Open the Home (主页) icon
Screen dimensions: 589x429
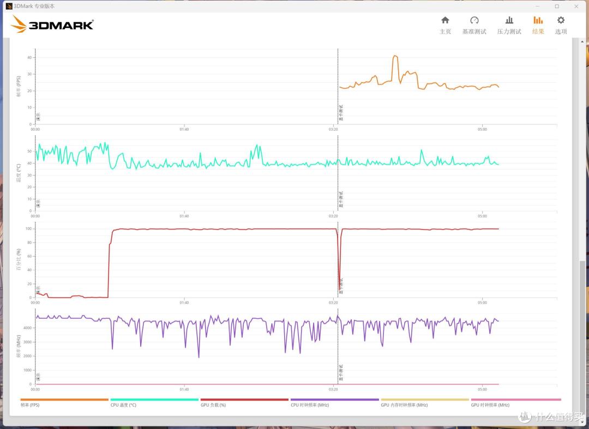click(x=445, y=20)
